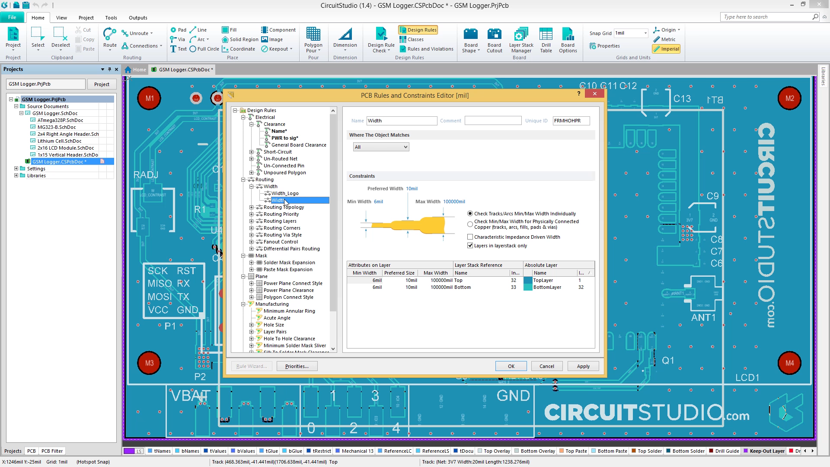Expand the Routing Topology rule node
This screenshot has width=830, height=467.
(x=252, y=207)
